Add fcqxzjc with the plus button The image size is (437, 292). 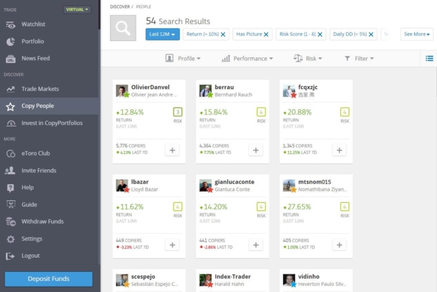click(x=339, y=150)
